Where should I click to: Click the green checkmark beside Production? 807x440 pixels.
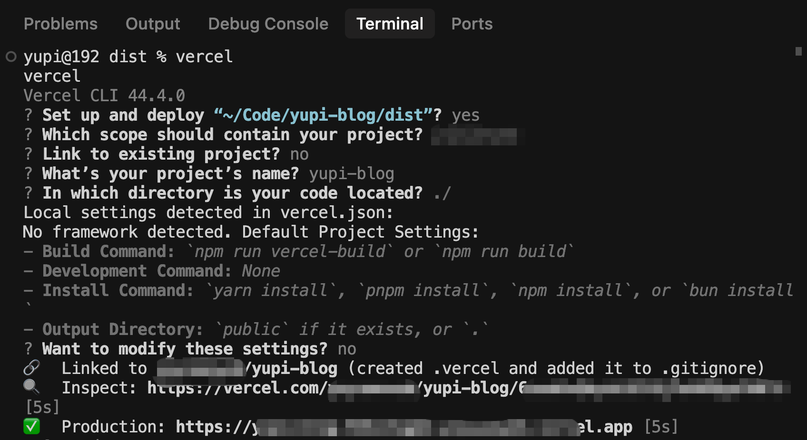32,426
